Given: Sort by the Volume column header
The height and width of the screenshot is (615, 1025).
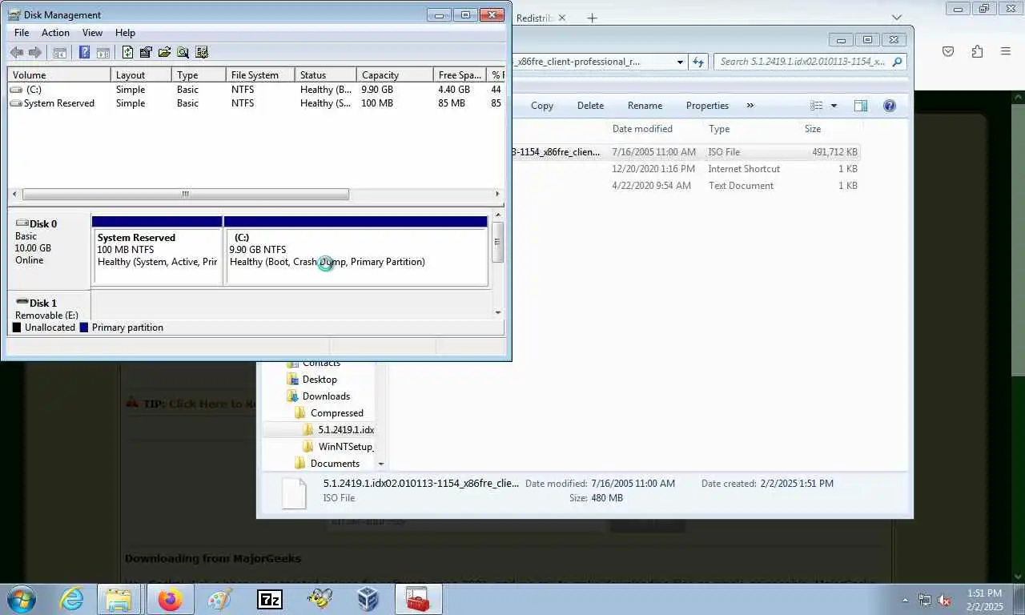Looking at the screenshot, I should (59, 74).
